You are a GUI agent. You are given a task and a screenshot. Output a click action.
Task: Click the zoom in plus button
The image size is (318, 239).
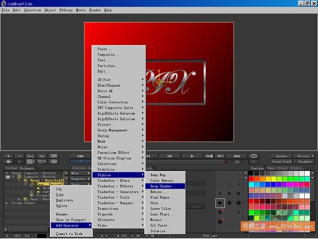pyautogui.click(x=8, y=156)
